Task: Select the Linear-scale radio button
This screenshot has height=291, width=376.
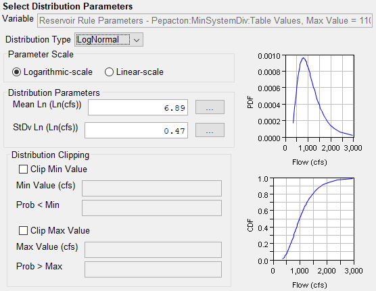Action: (109, 72)
